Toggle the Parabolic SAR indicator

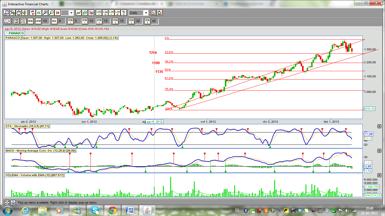click(x=16, y=21)
